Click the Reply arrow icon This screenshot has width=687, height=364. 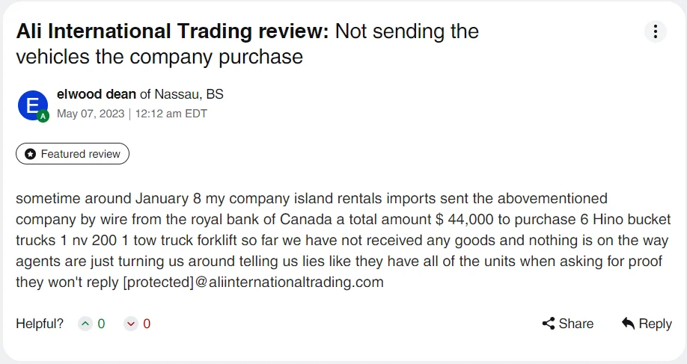click(x=628, y=324)
